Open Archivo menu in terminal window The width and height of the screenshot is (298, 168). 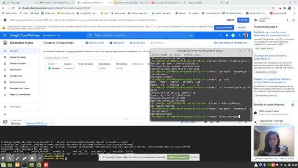[155, 55]
